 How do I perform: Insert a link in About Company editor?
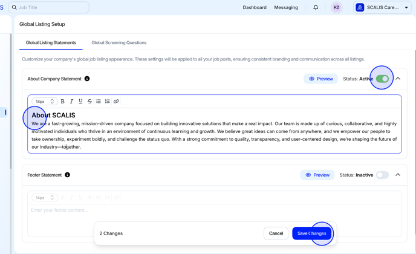[x=116, y=102]
